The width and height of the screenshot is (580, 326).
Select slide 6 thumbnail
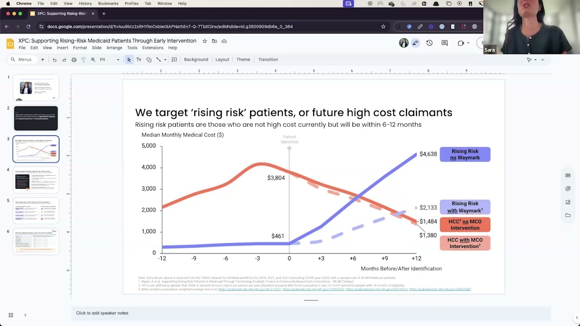point(36,241)
